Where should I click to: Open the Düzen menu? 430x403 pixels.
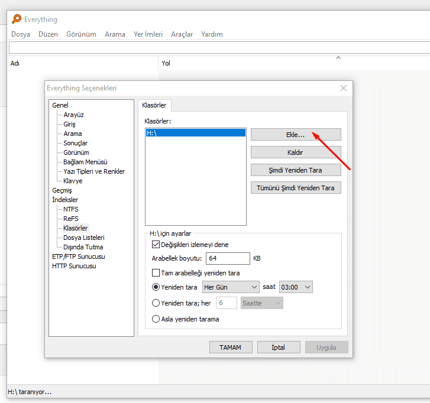pos(49,34)
